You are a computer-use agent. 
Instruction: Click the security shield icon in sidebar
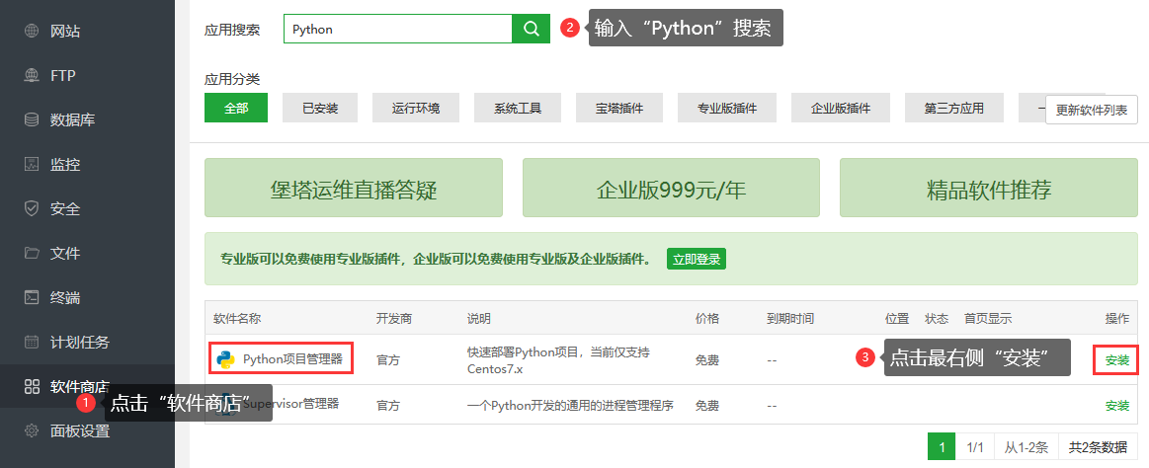[32, 209]
